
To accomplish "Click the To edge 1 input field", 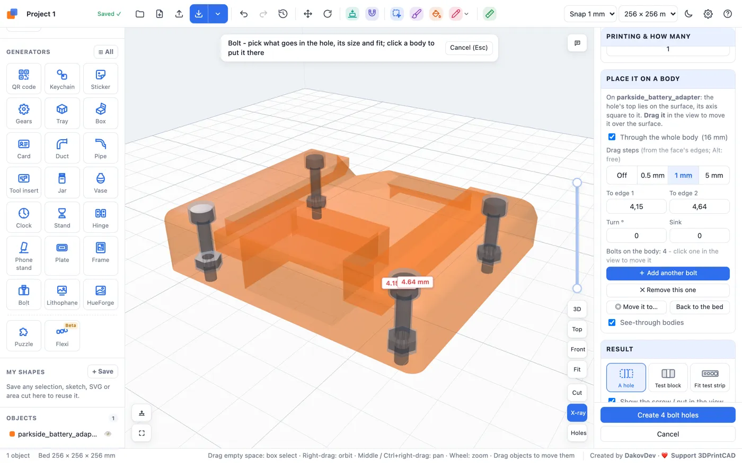I will pyautogui.click(x=636, y=206).
